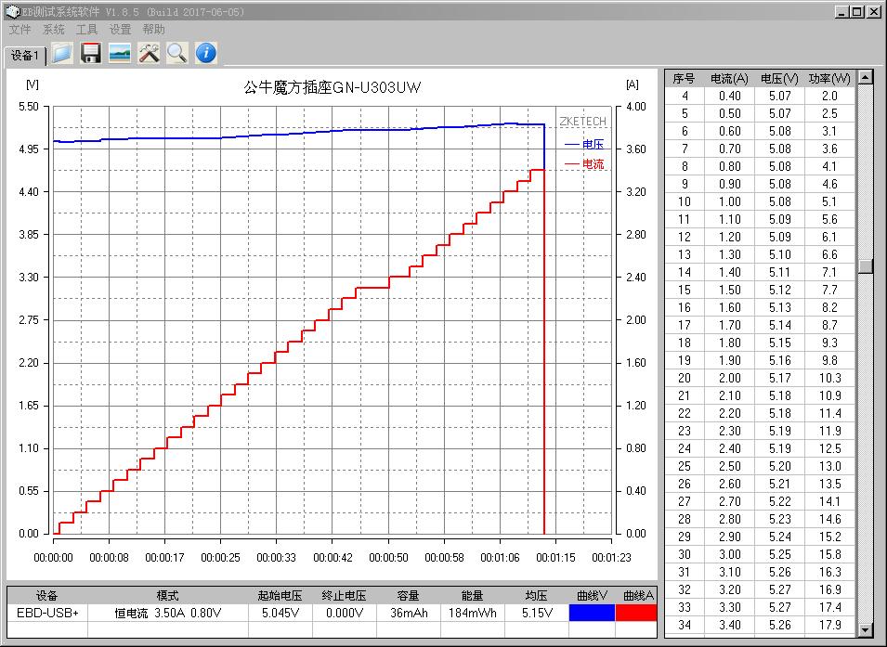This screenshot has height=647, width=887.
Task: Select table row with 序号 4
Action: tap(761, 97)
